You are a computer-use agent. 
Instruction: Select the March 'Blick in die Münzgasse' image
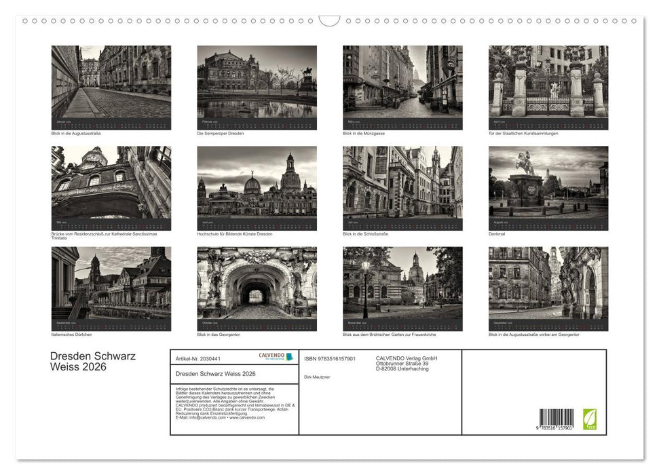point(401,87)
